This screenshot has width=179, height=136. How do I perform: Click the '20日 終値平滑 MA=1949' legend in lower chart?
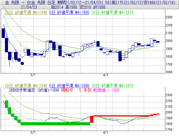tap(26, 86)
